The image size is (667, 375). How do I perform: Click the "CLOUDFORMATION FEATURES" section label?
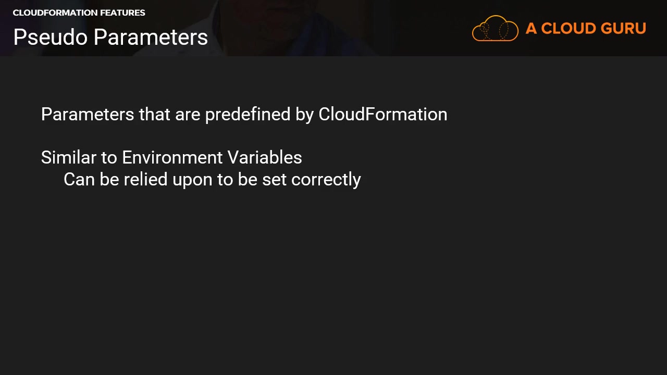click(79, 12)
